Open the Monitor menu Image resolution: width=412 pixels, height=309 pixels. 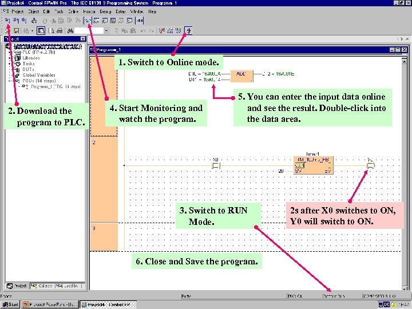(89, 11)
